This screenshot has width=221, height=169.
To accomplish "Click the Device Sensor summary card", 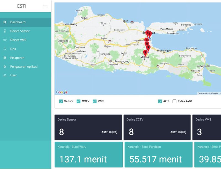I will [x=88, y=127].
